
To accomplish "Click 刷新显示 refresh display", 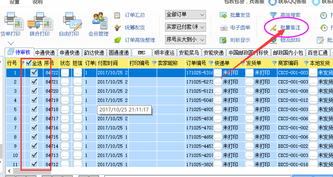I will (235, 40).
